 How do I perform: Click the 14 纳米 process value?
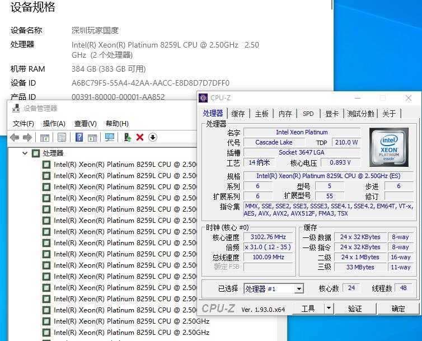point(259,162)
